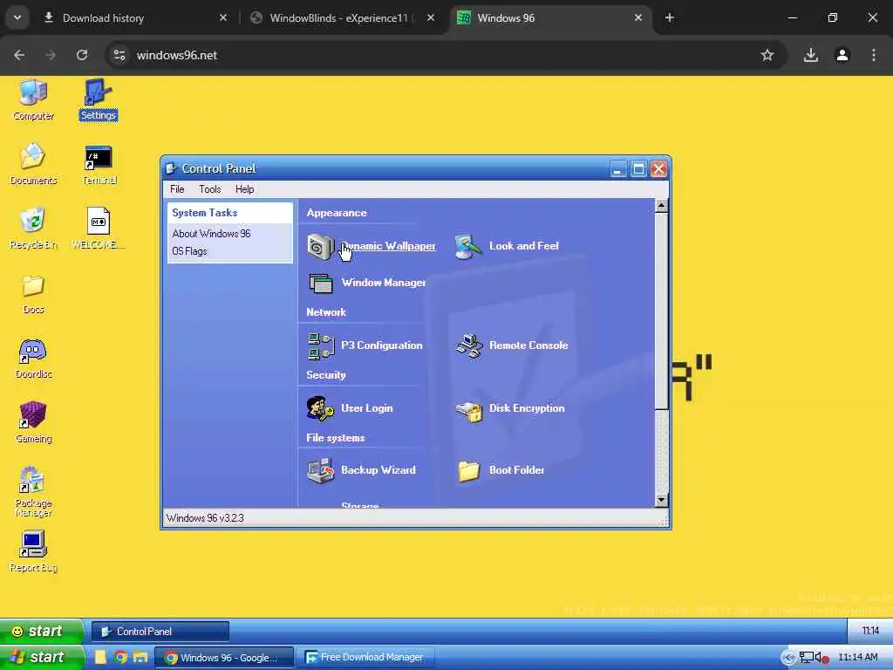Viewport: 893px width, 670px height.
Task: Reload the page in the browser
Action: 82,55
